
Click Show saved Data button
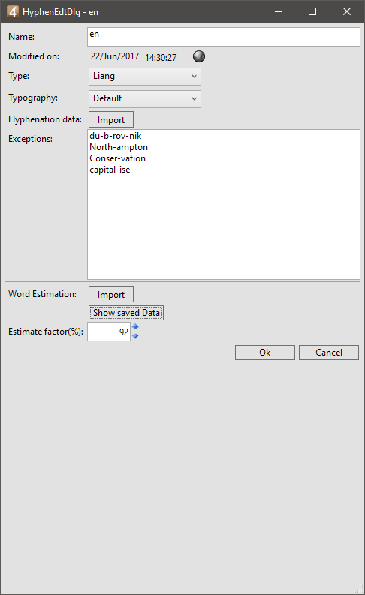pyautogui.click(x=126, y=313)
